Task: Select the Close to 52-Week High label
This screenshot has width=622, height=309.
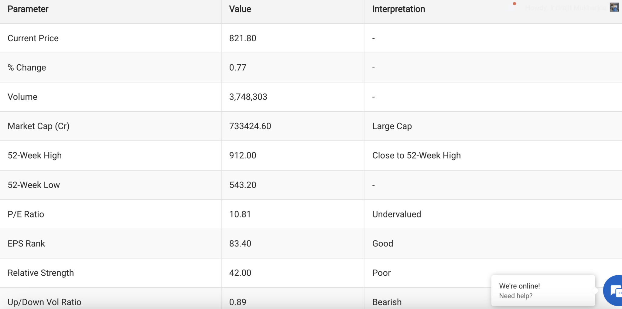Action: tap(416, 155)
